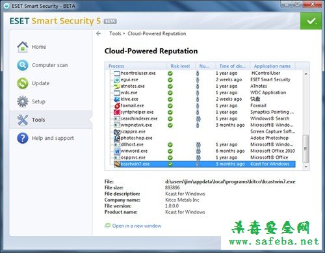Click the users count icon for dllhost.exe
325x253 pixels.
click(x=198, y=144)
